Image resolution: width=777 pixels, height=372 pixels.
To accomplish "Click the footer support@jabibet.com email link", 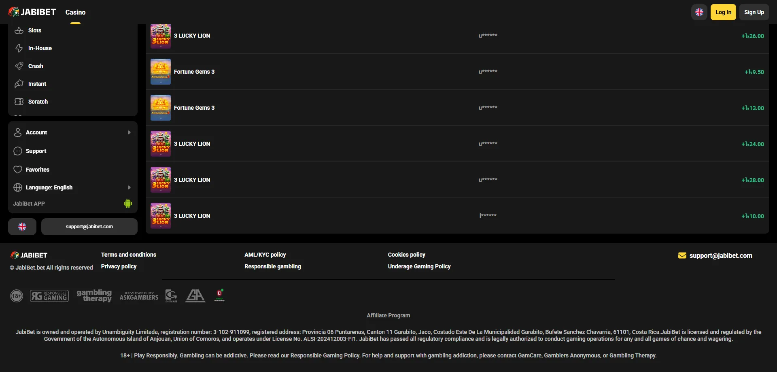I will [x=721, y=255].
